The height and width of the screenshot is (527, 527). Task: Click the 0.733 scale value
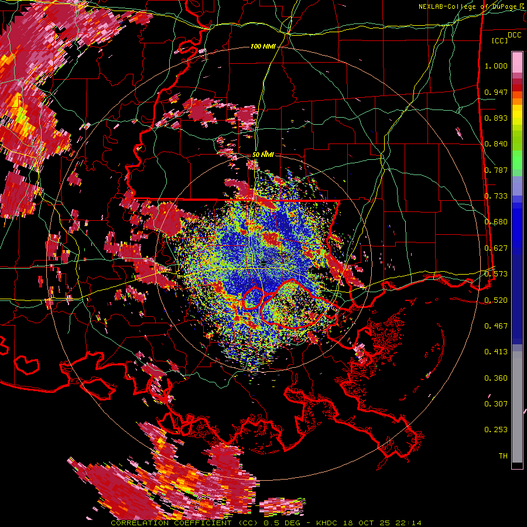[496, 196]
